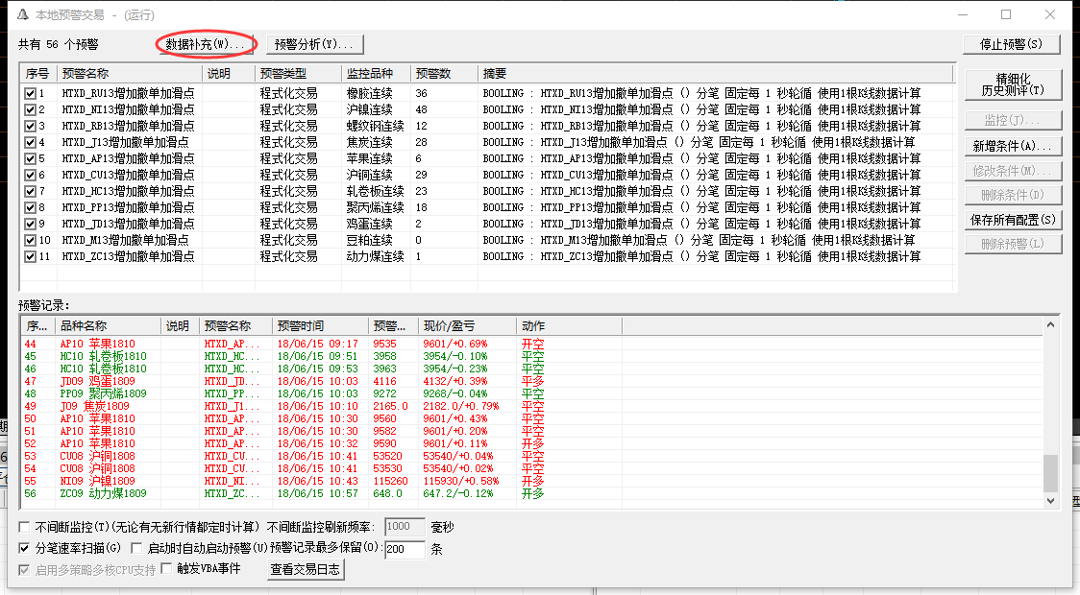
Task: Sort by 预警名称 column header
Action: pos(129,74)
